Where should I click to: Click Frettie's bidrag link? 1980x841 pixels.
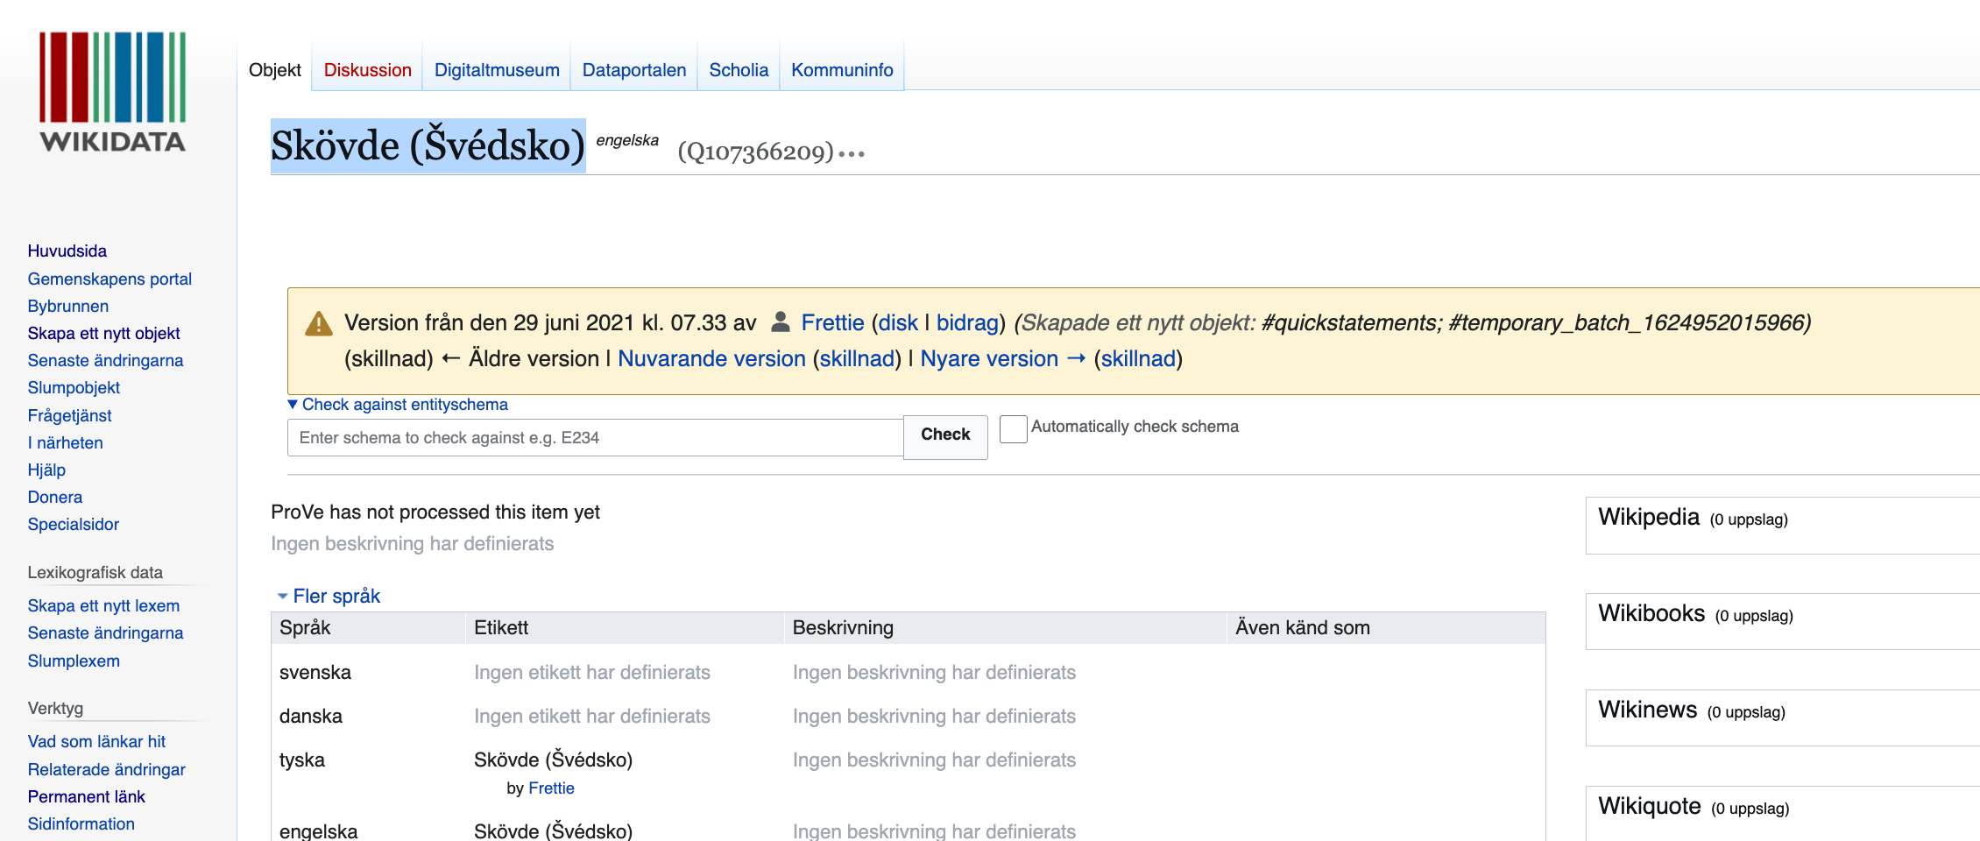(x=967, y=322)
